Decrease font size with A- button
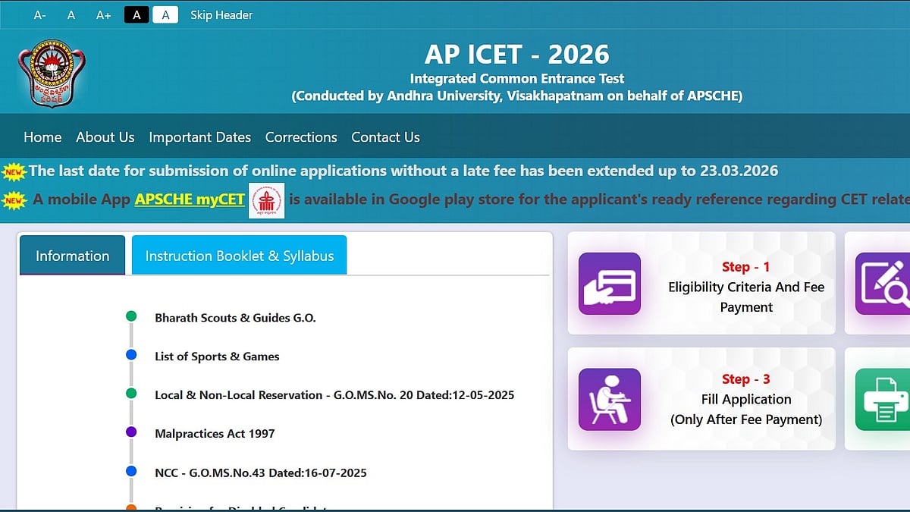Screen dimensions: 910x512 (40, 15)
